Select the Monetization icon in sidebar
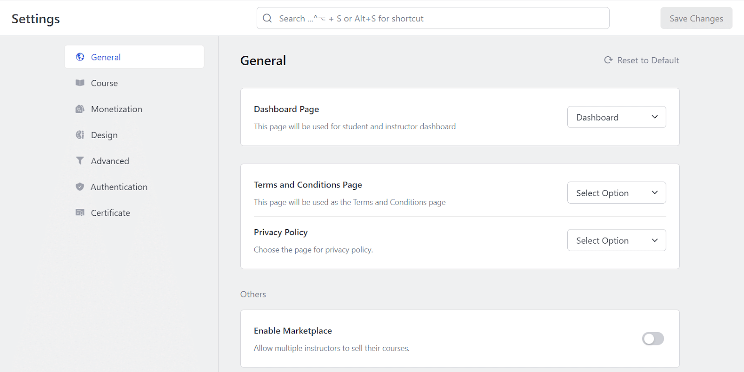This screenshot has width=744, height=372. pos(80,109)
